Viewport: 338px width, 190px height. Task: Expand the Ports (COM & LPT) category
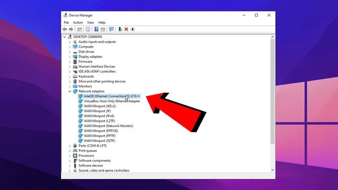(x=70, y=146)
